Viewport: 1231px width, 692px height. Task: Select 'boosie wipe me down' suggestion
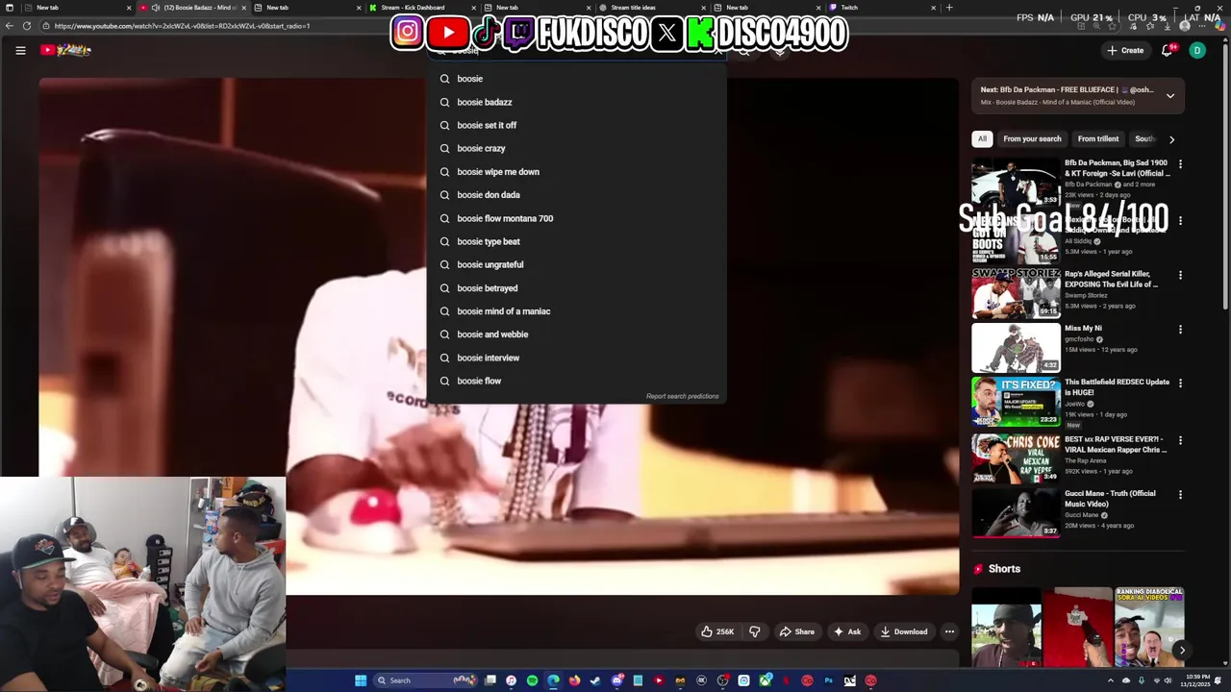coord(577,172)
